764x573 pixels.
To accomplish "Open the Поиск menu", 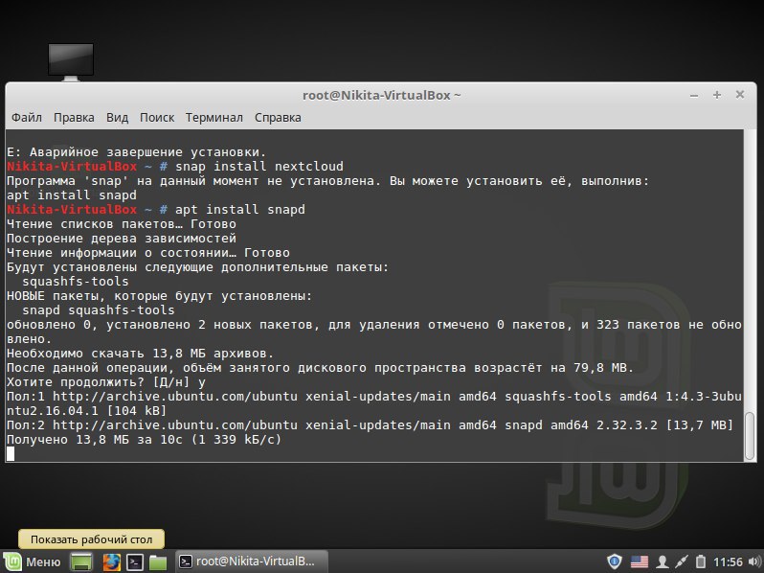I will [x=157, y=118].
